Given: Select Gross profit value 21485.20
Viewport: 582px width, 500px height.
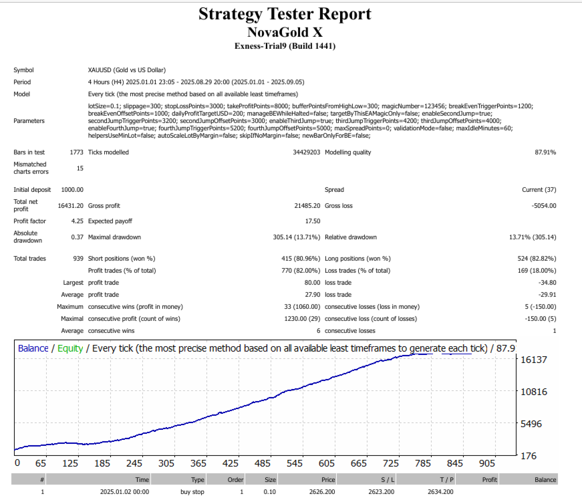Looking at the screenshot, I should tap(307, 206).
